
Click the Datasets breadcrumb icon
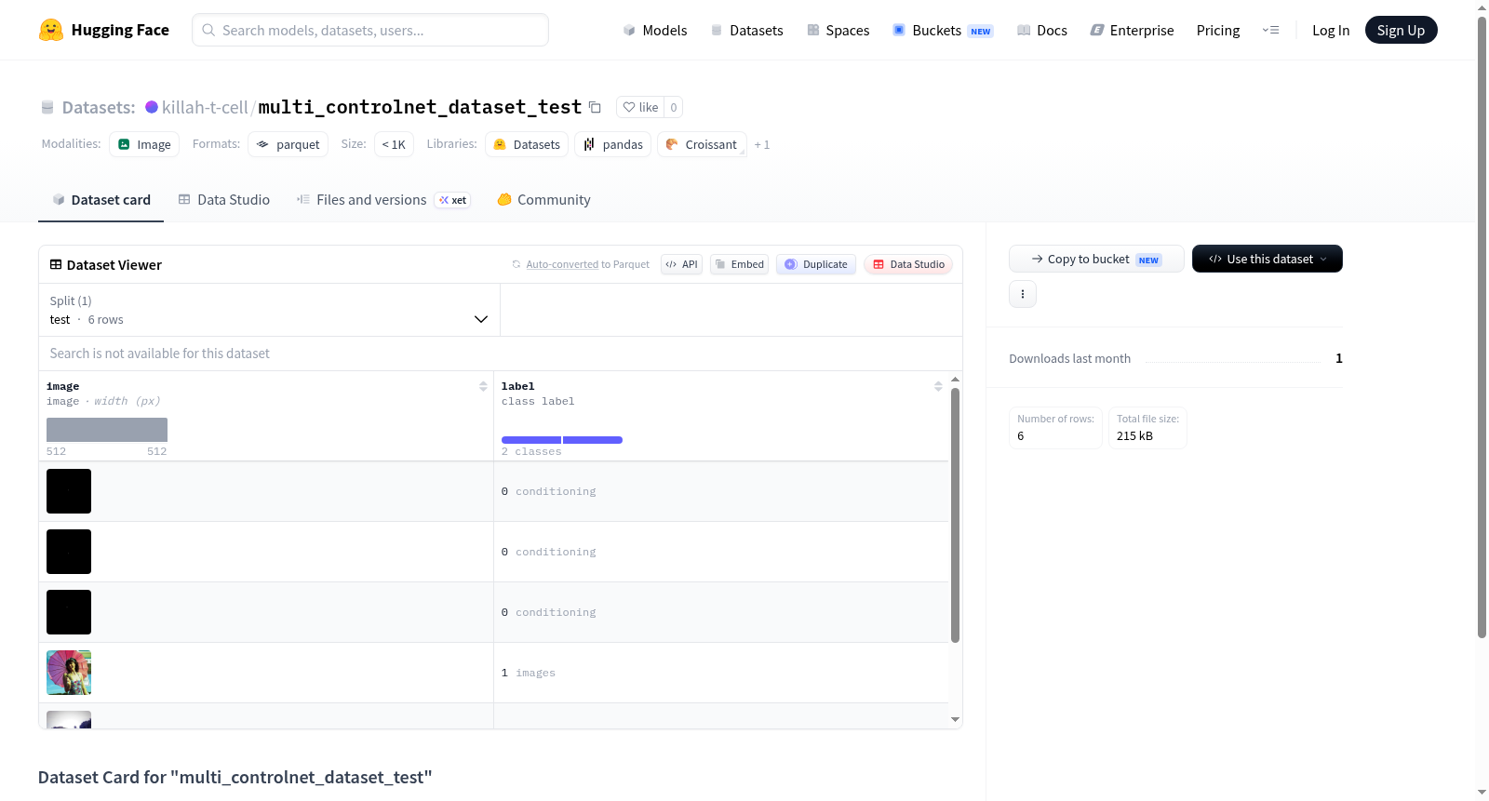(47, 107)
